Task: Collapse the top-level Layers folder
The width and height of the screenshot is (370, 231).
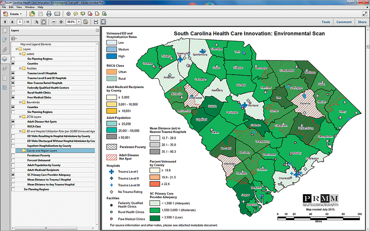Action: tap(17, 49)
